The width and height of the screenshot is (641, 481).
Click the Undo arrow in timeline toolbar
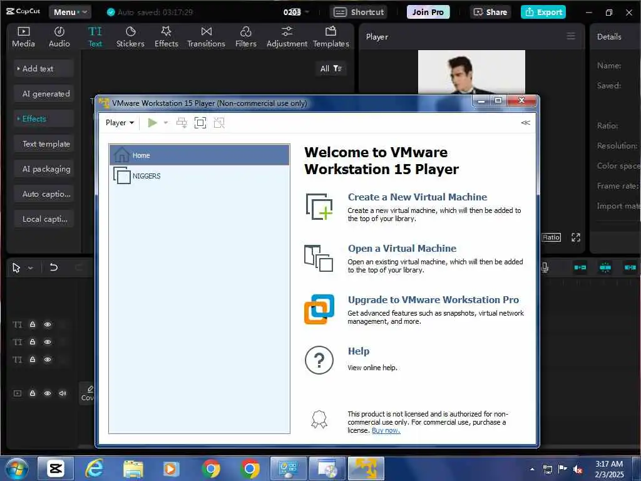tap(54, 267)
